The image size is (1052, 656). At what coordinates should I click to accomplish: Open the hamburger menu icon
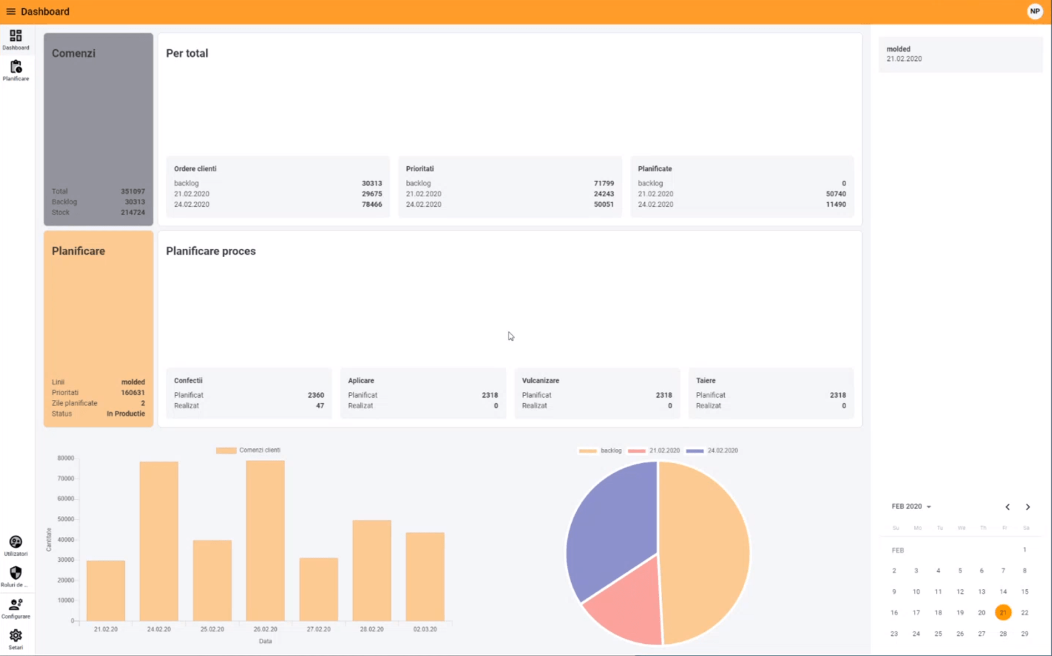point(11,12)
